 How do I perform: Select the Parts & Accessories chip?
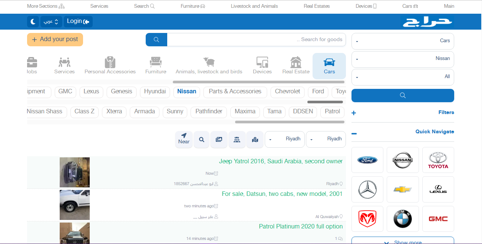[x=235, y=92]
